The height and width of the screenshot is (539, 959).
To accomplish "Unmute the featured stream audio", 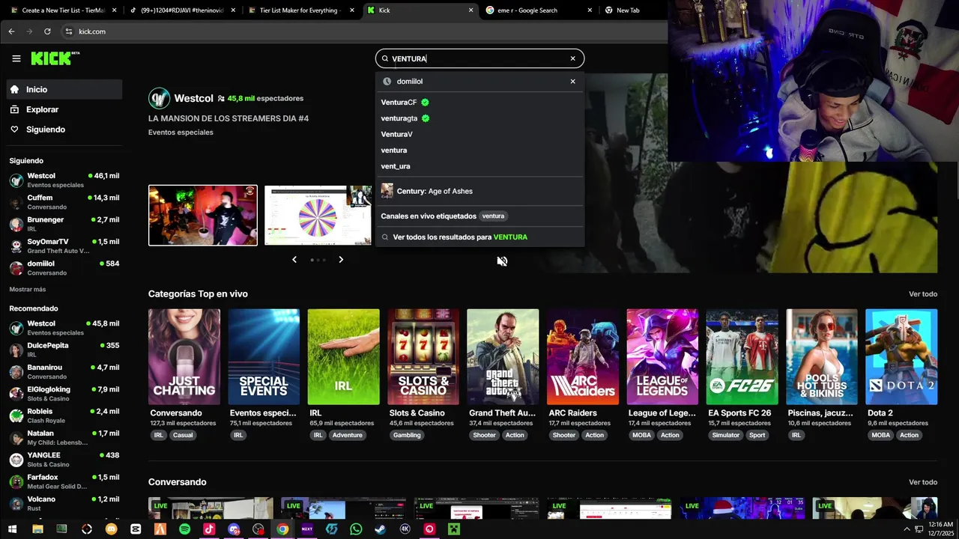I will click(x=502, y=261).
